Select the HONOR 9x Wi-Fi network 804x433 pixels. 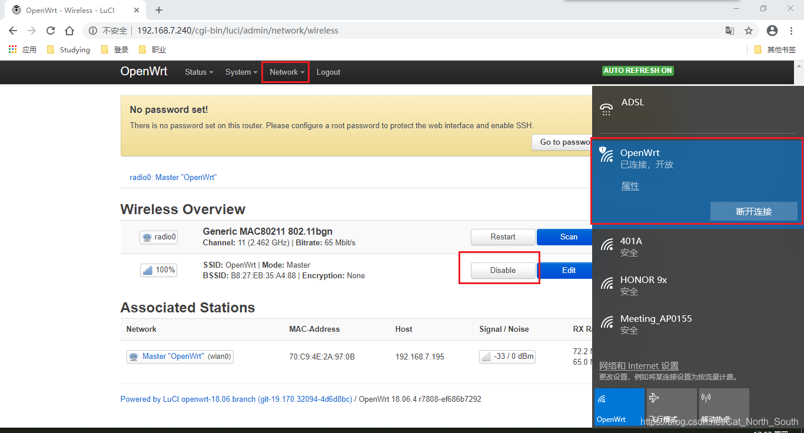(697, 286)
